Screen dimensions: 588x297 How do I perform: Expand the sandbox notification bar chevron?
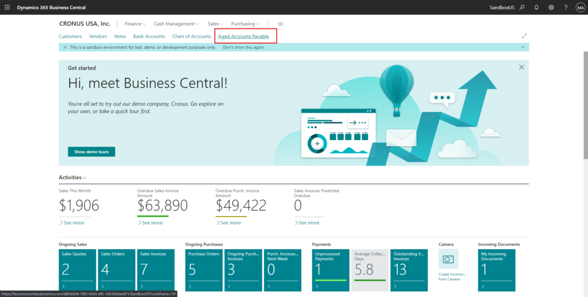[x=523, y=47]
